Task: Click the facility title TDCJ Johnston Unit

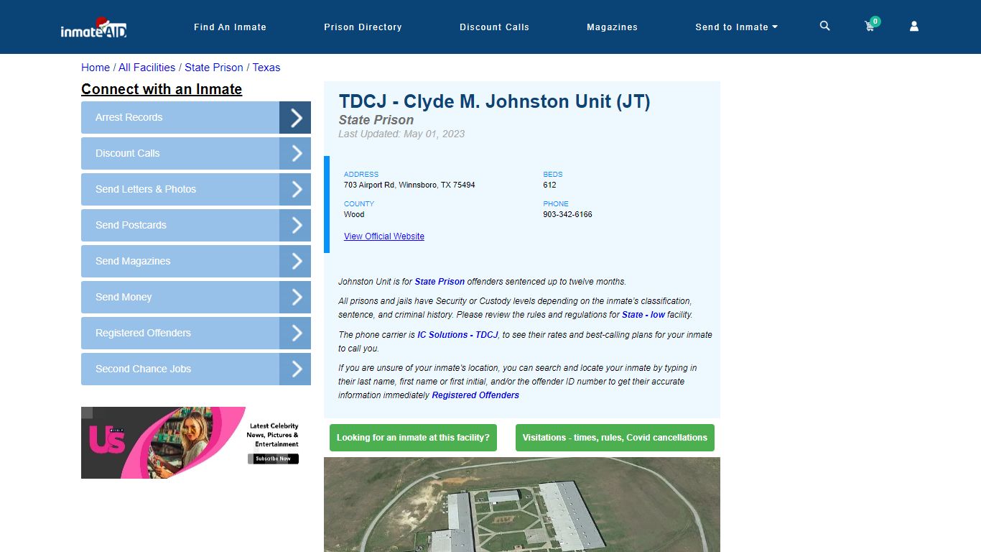Action: (x=495, y=101)
